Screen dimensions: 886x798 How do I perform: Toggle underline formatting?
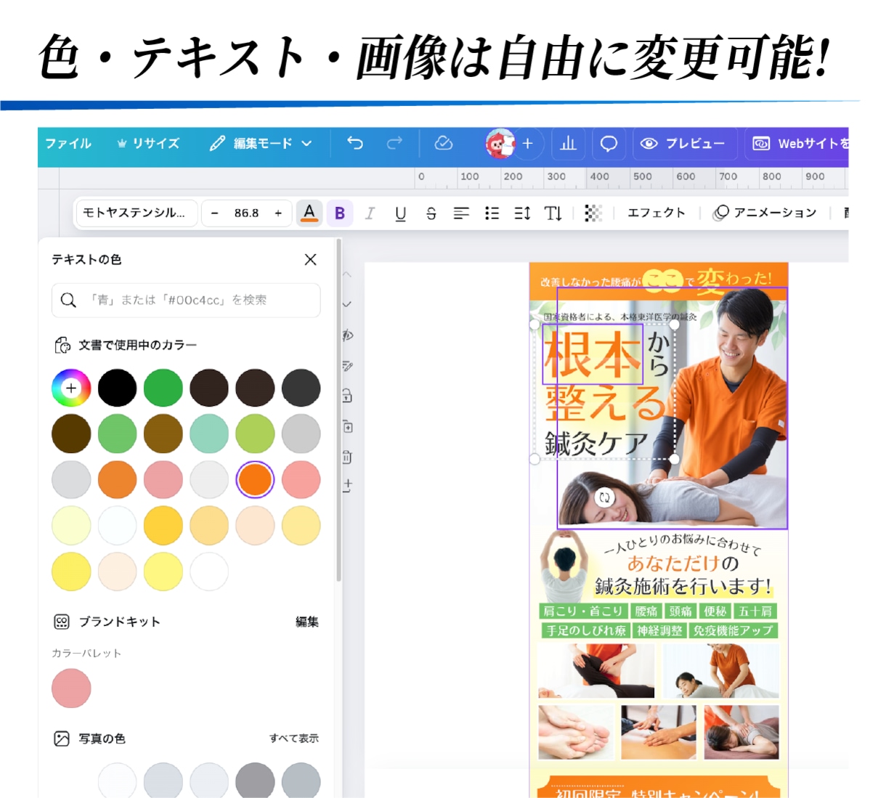tap(400, 213)
